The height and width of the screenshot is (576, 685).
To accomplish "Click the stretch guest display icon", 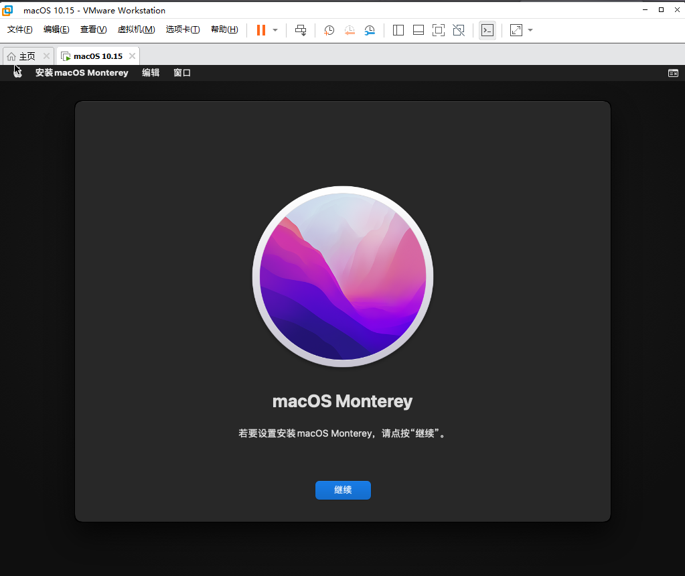I will (516, 30).
